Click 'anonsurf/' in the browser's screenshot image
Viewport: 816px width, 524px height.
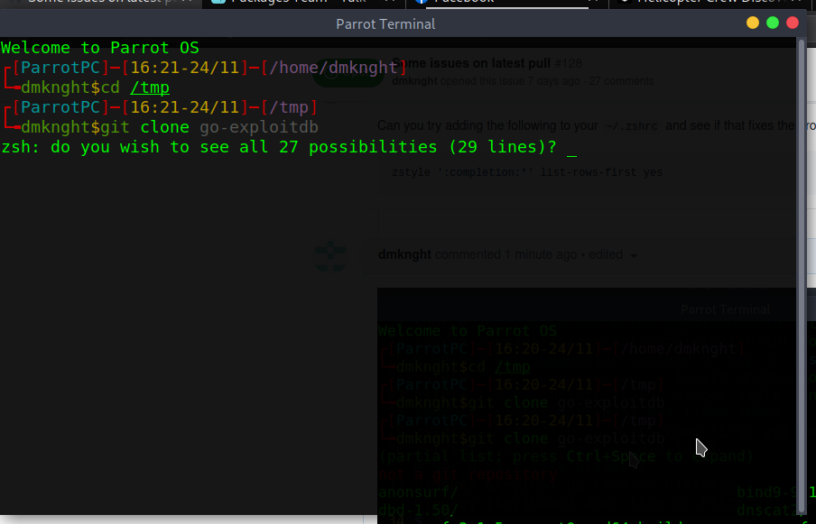click(x=419, y=492)
